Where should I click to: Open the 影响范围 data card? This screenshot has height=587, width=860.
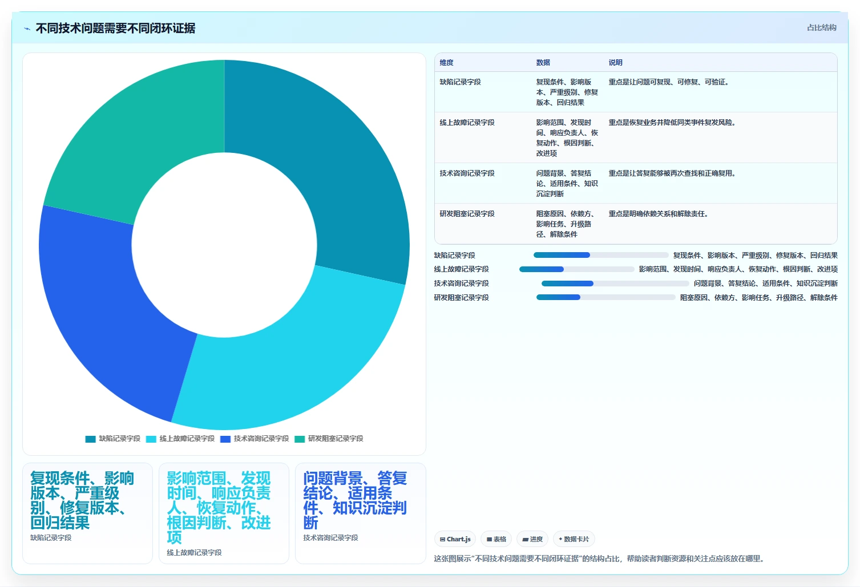point(224,513)
